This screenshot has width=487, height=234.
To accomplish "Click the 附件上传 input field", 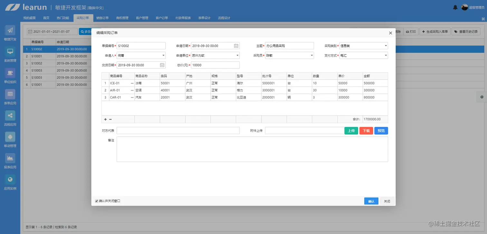I will click(x=304, y=131).
